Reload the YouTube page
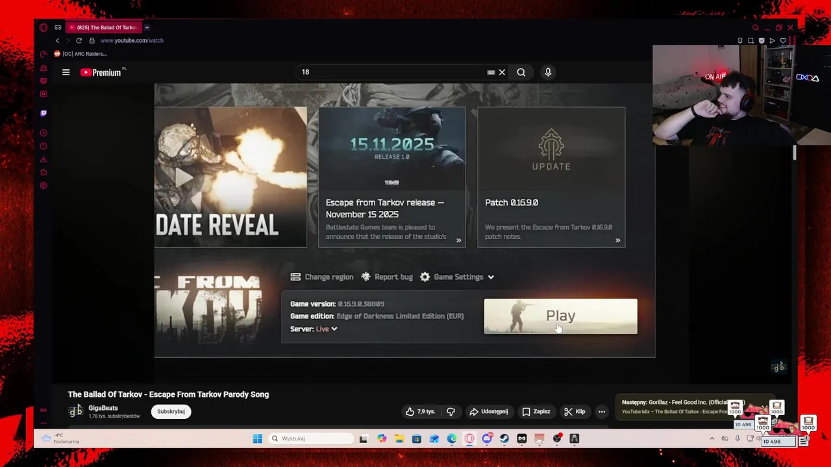Image resolution: width=831 pixels, height=467 pixels. (x=79, y=40)
